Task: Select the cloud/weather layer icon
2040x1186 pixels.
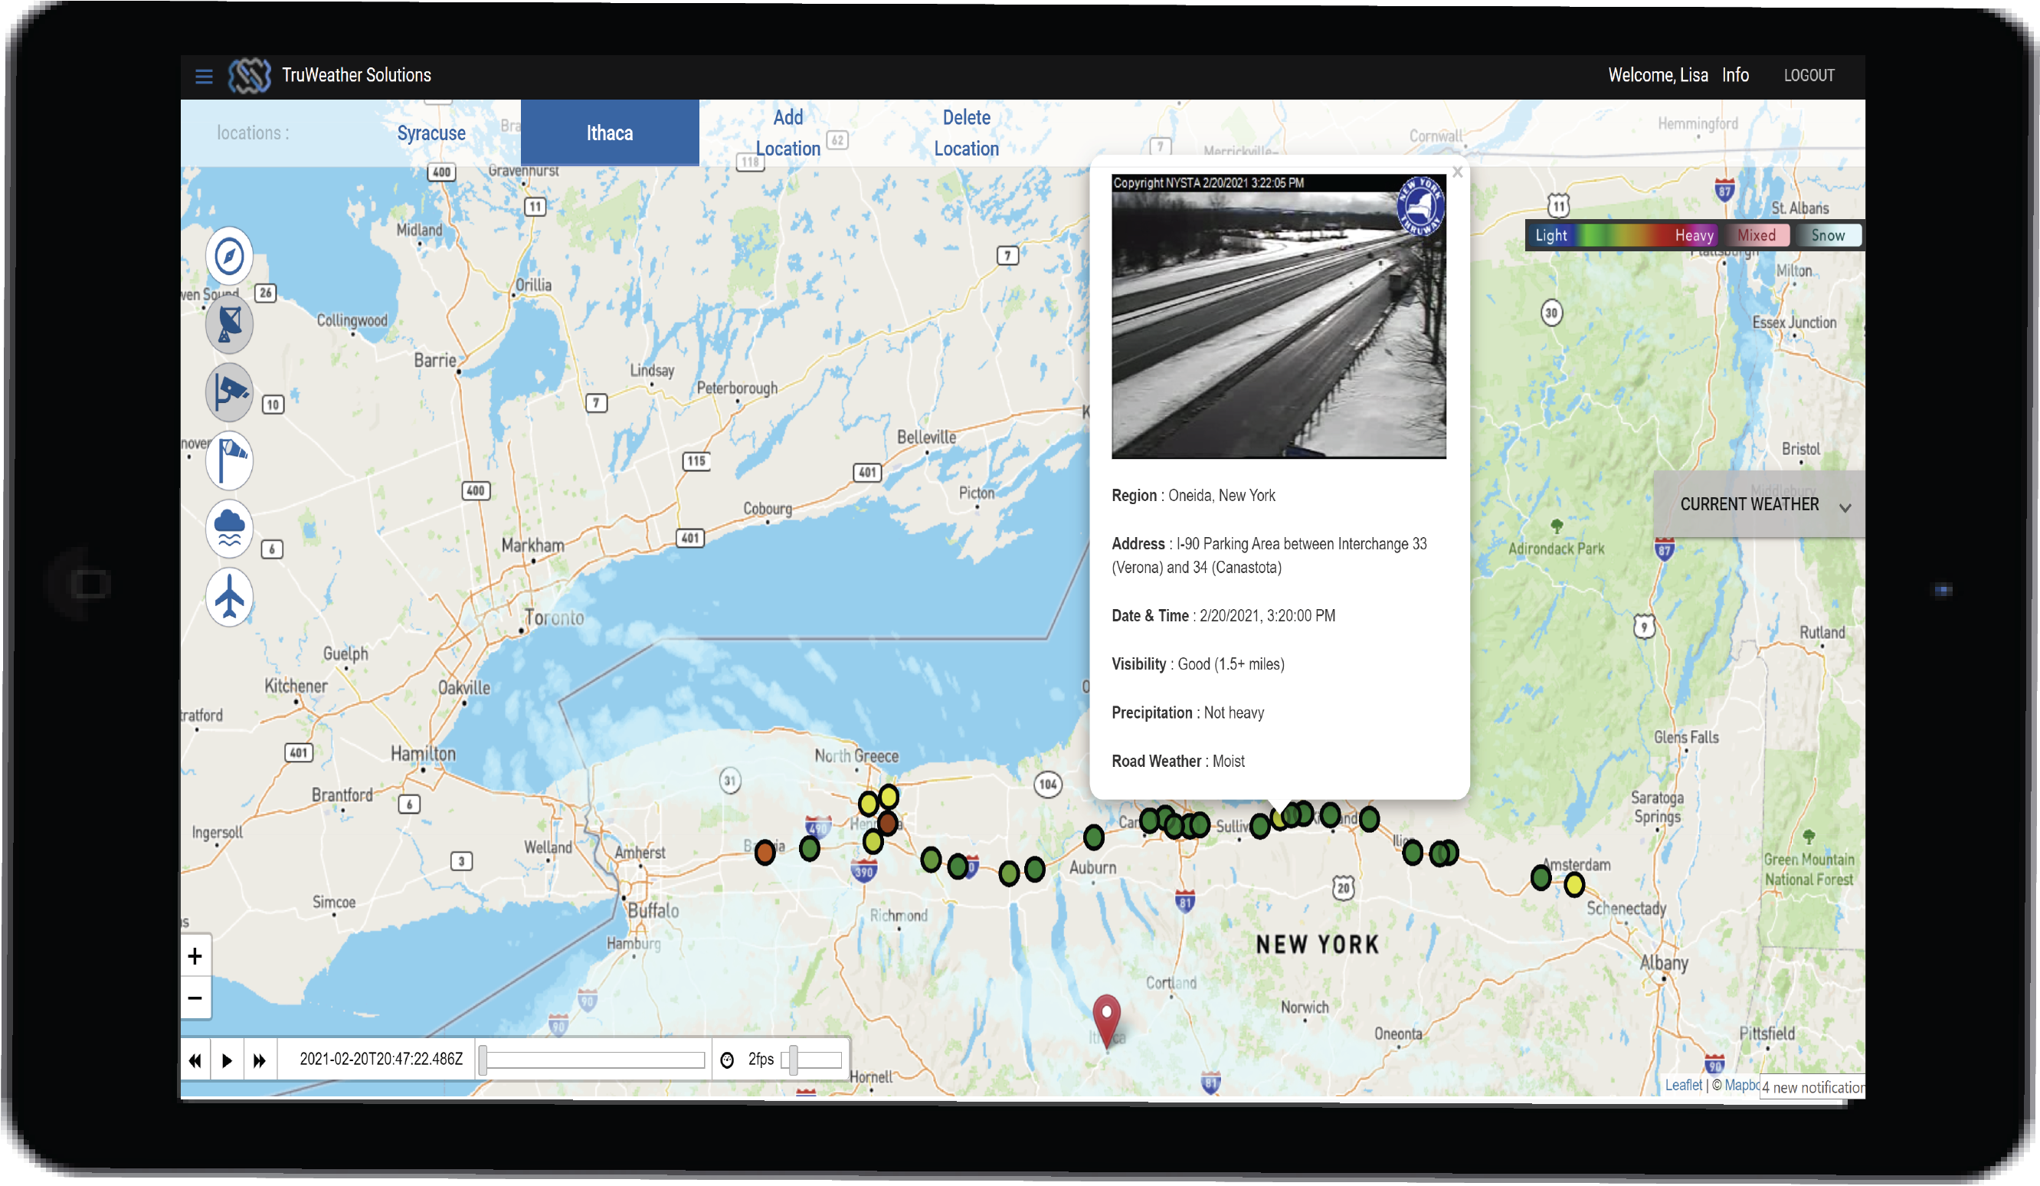Action: [230, 526]
